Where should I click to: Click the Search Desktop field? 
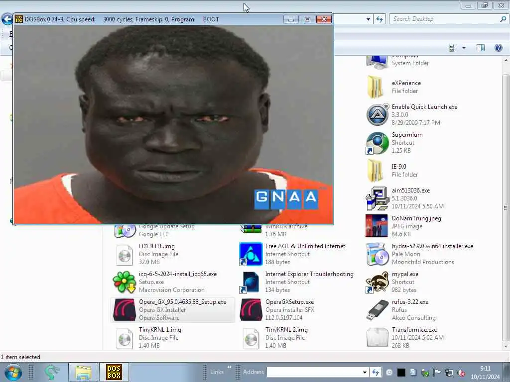tap(449, 19)
